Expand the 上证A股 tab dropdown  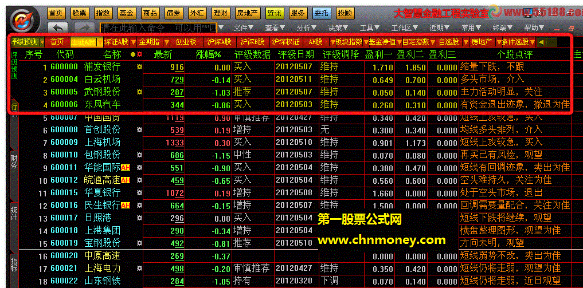click(100, 42)
